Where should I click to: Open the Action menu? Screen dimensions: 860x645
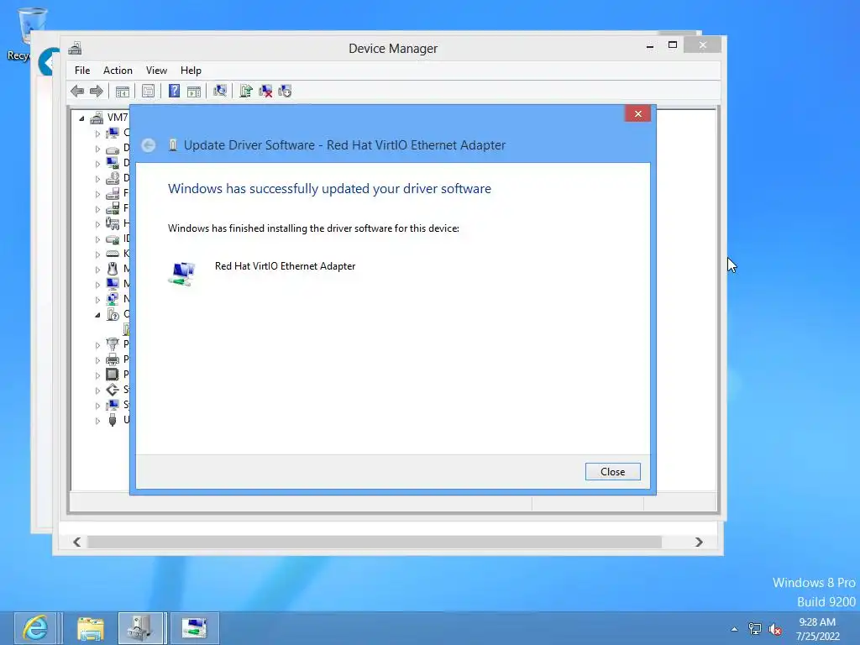pos(118,71)
